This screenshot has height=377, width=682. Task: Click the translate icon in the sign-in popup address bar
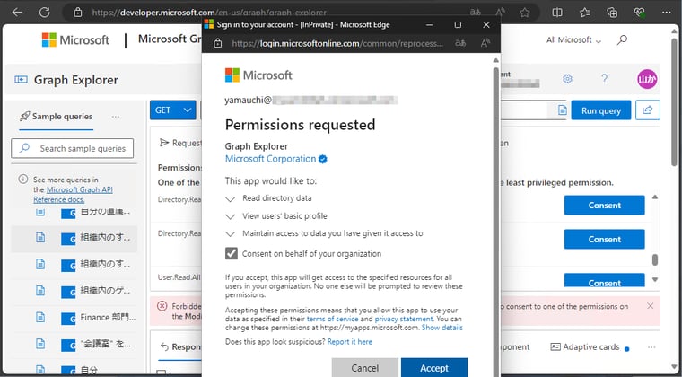click(460, 43)
